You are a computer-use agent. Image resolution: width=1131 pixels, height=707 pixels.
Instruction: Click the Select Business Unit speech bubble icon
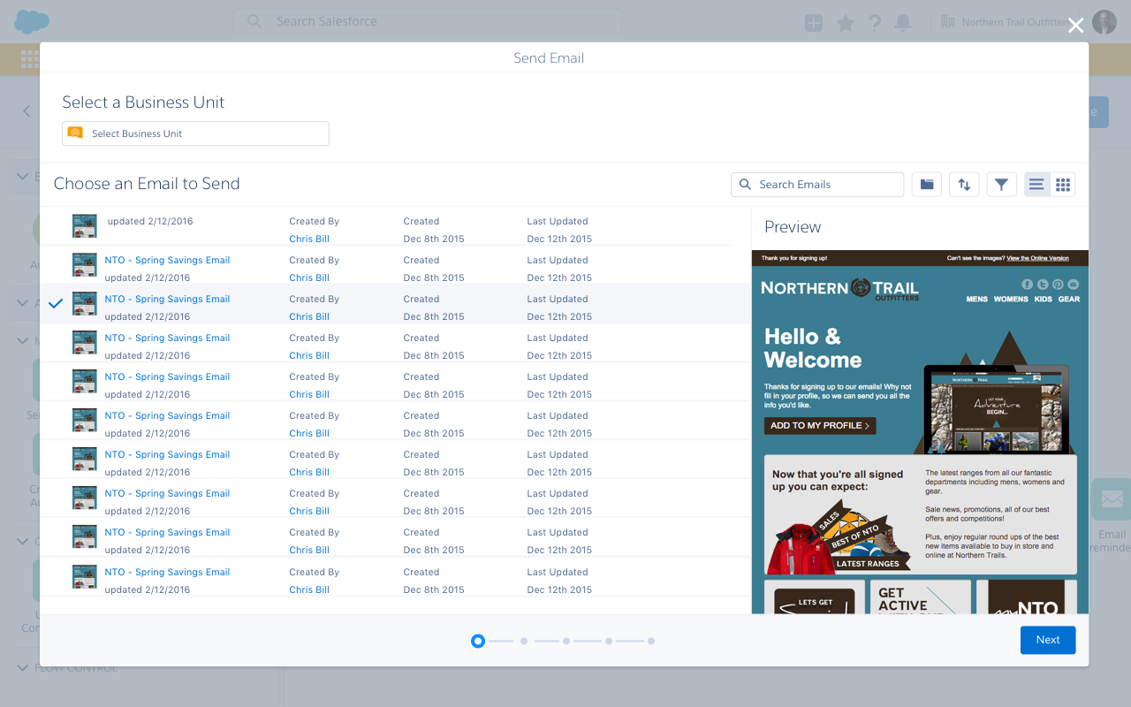point(76,133)
